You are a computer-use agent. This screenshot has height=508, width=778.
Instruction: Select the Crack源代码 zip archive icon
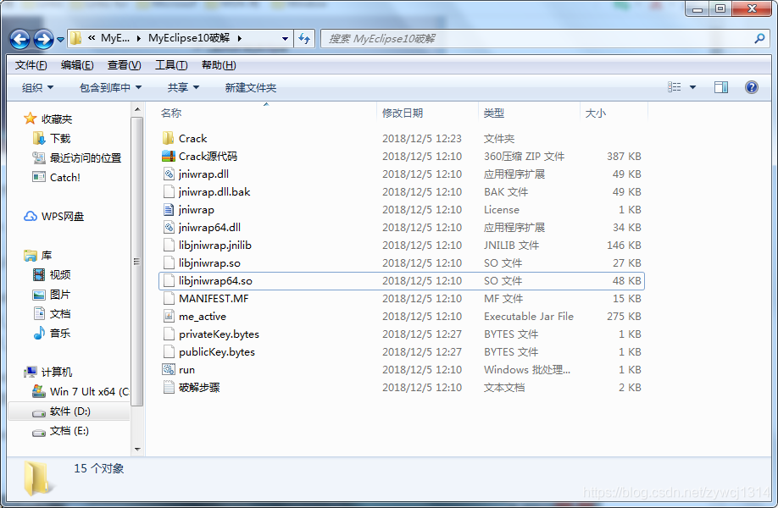tap(168, 156)
